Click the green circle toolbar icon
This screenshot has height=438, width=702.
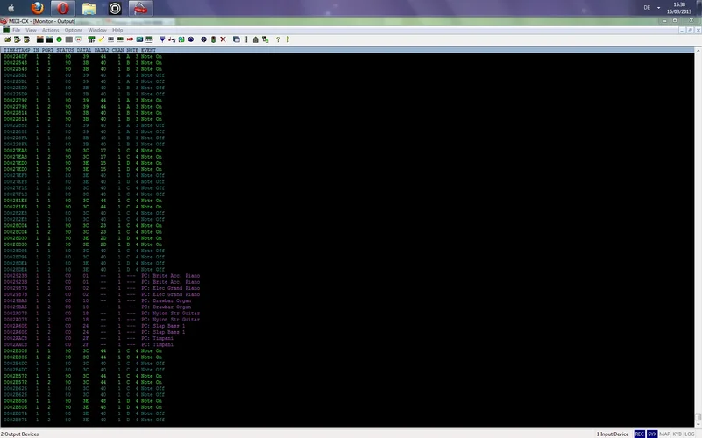click(x=59, y=39)
